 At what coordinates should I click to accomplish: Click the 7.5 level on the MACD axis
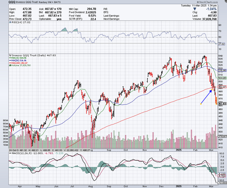(x=222, y=157)
